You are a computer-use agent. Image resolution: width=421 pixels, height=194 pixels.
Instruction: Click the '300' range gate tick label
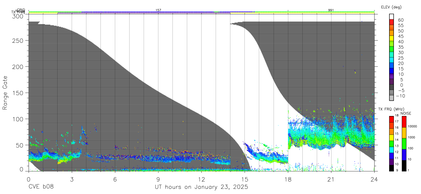19,16
